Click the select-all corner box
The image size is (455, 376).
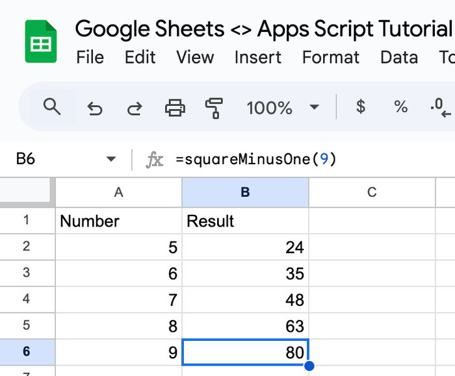26,191
